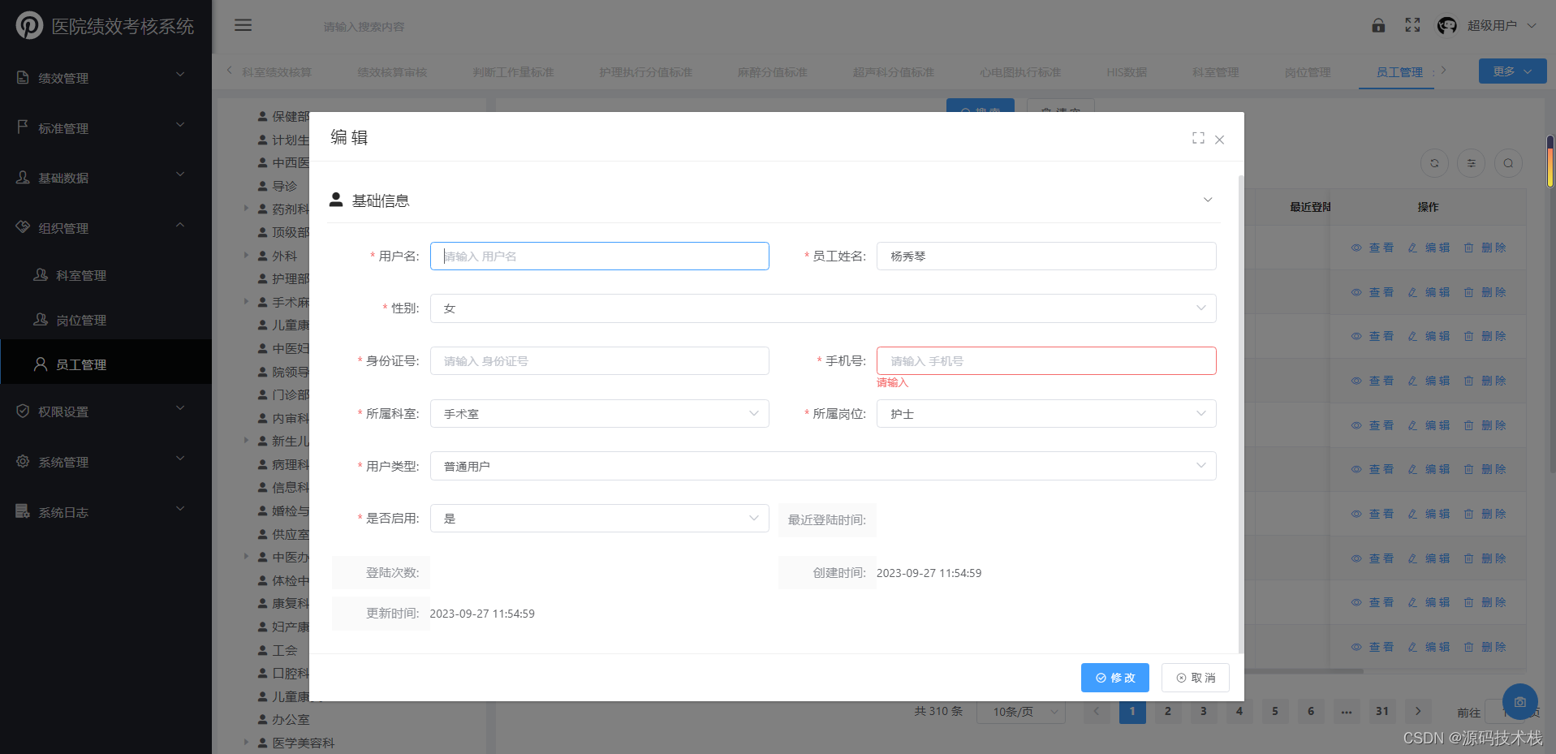Click the 修改 submit button
Viewport: 1556px width, 754px height.
tap(1115, 678)
